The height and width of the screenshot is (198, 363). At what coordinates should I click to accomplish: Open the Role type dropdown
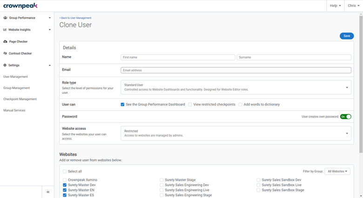(235, 87)
